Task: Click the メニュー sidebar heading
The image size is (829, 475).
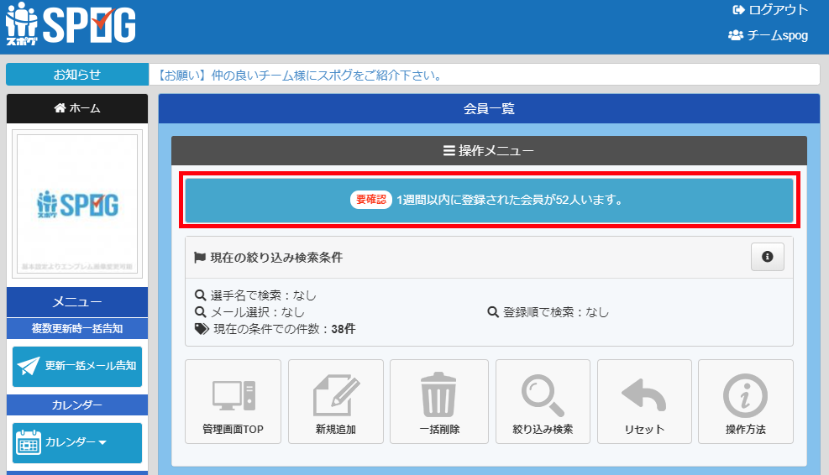Action: click(x=77, y=302)
